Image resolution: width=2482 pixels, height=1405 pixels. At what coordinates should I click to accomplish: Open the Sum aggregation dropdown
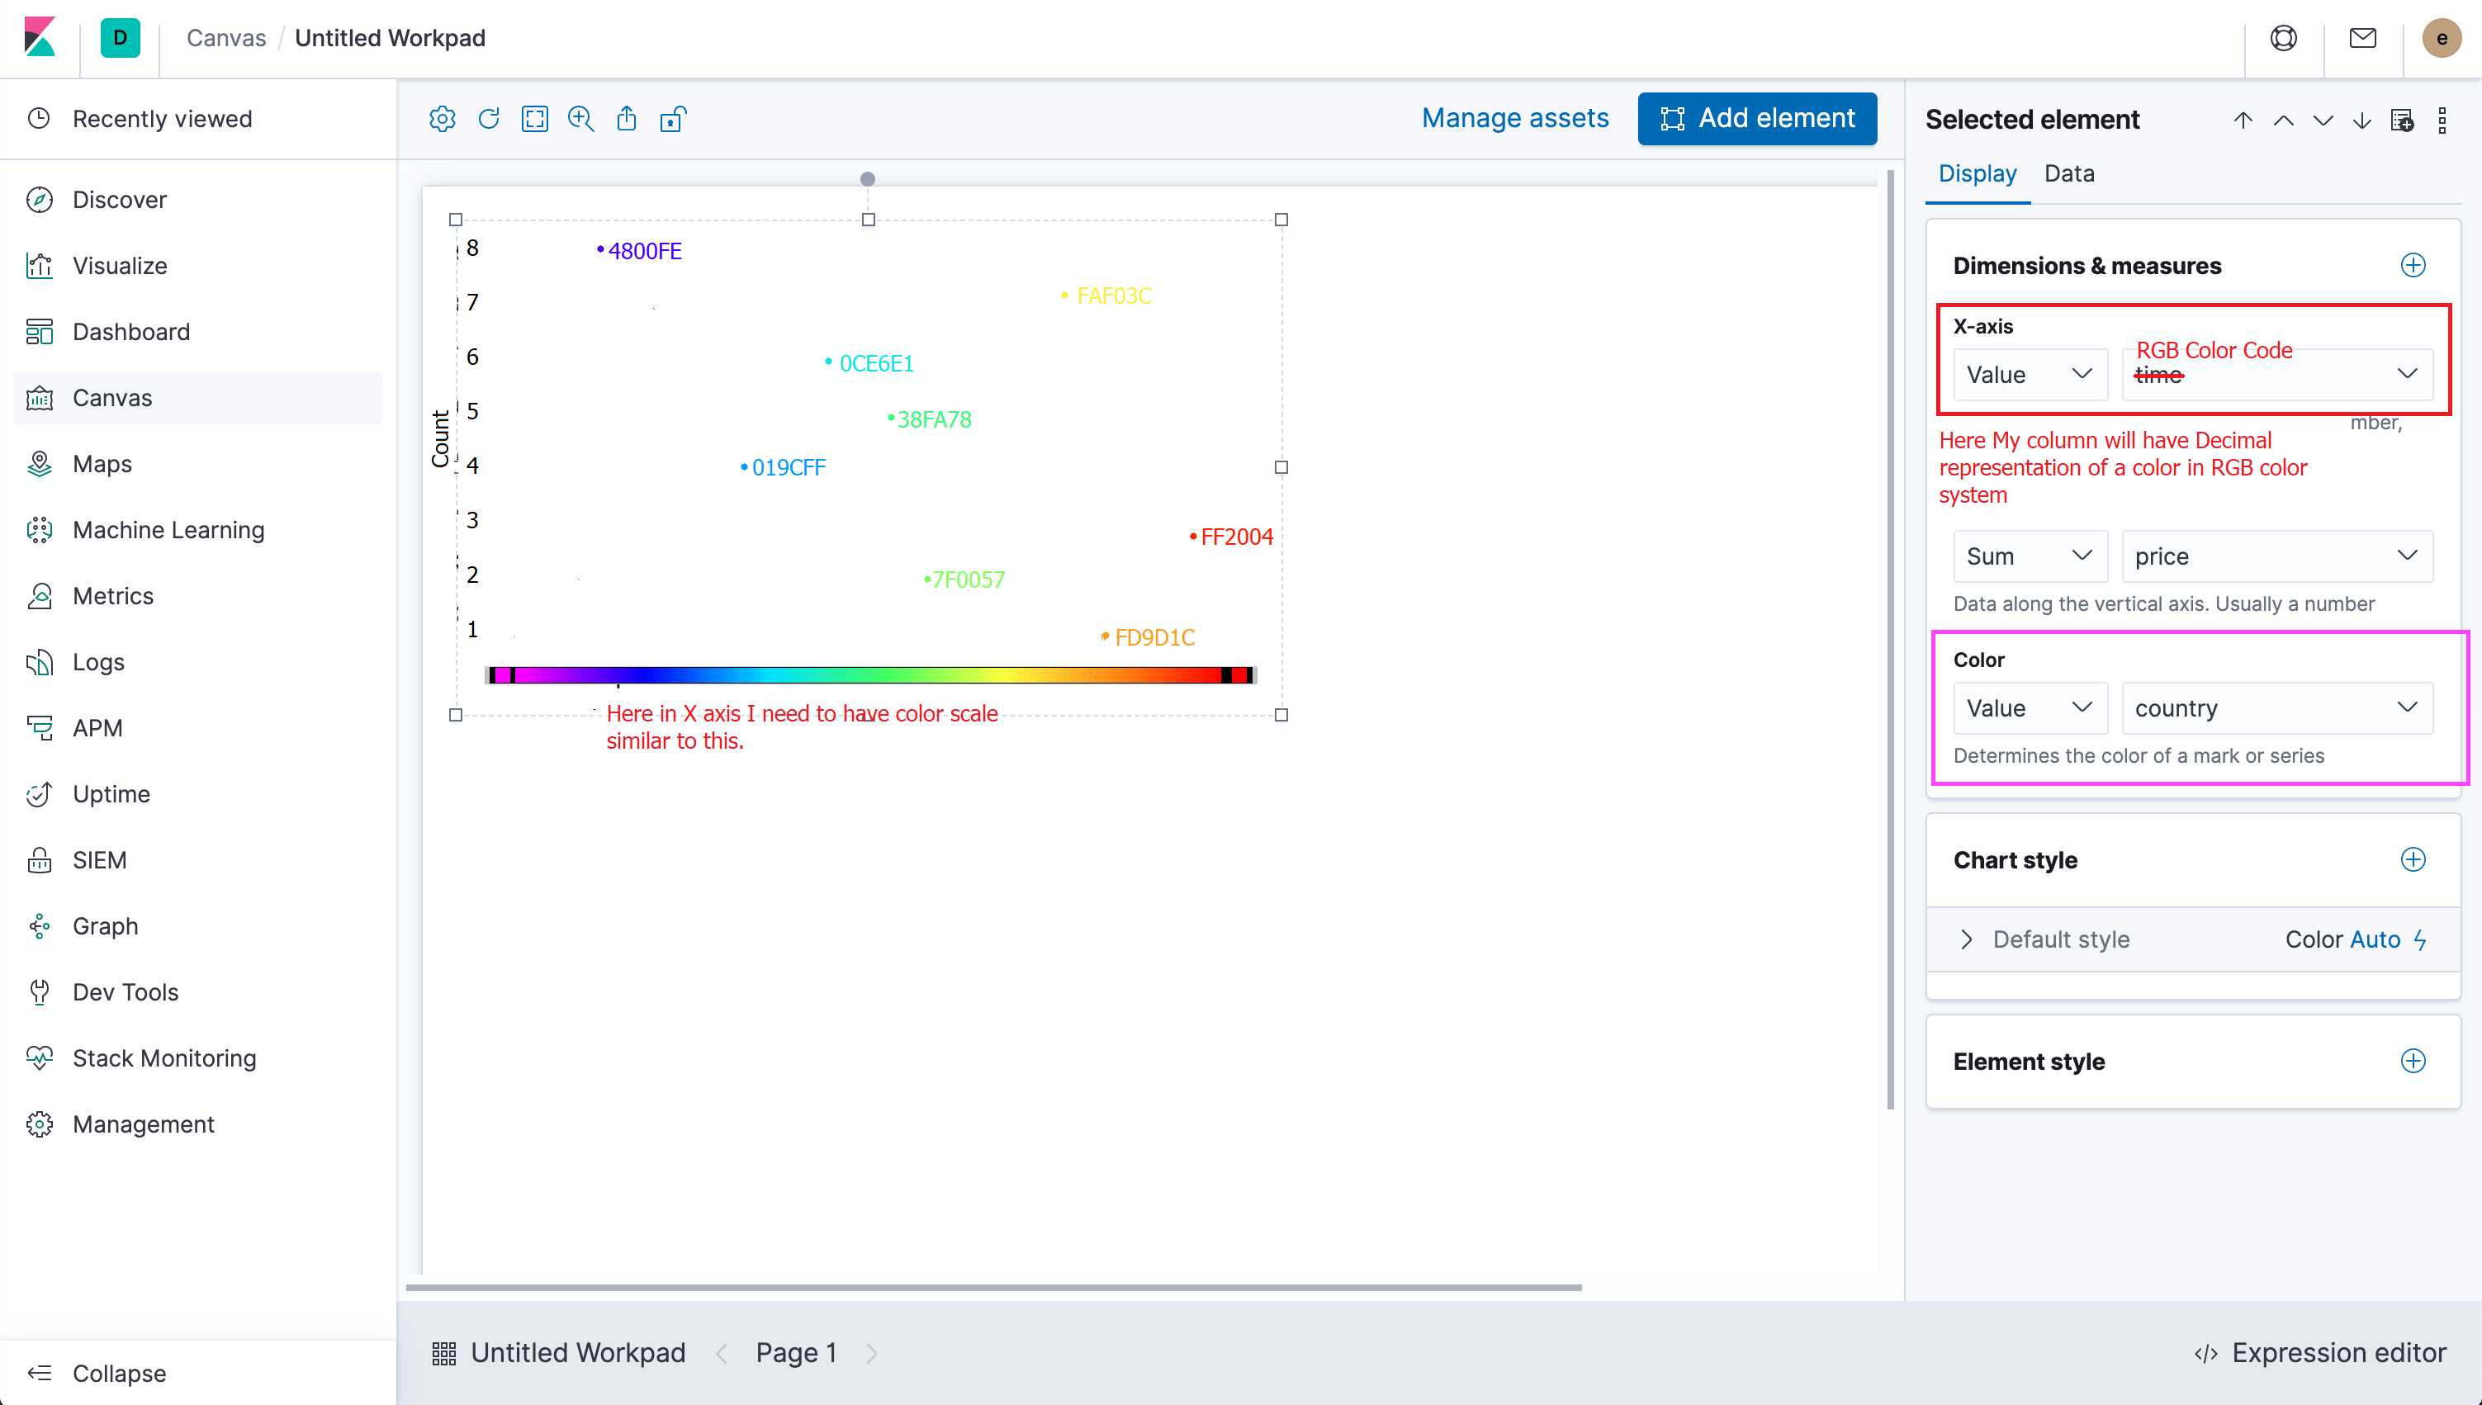click(x=2029, y=556)
